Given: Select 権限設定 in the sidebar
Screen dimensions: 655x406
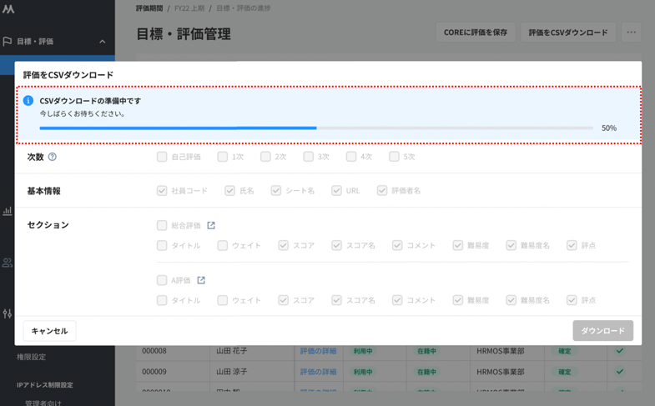Looking at the screenshot, I should click(x=32, y=357).
